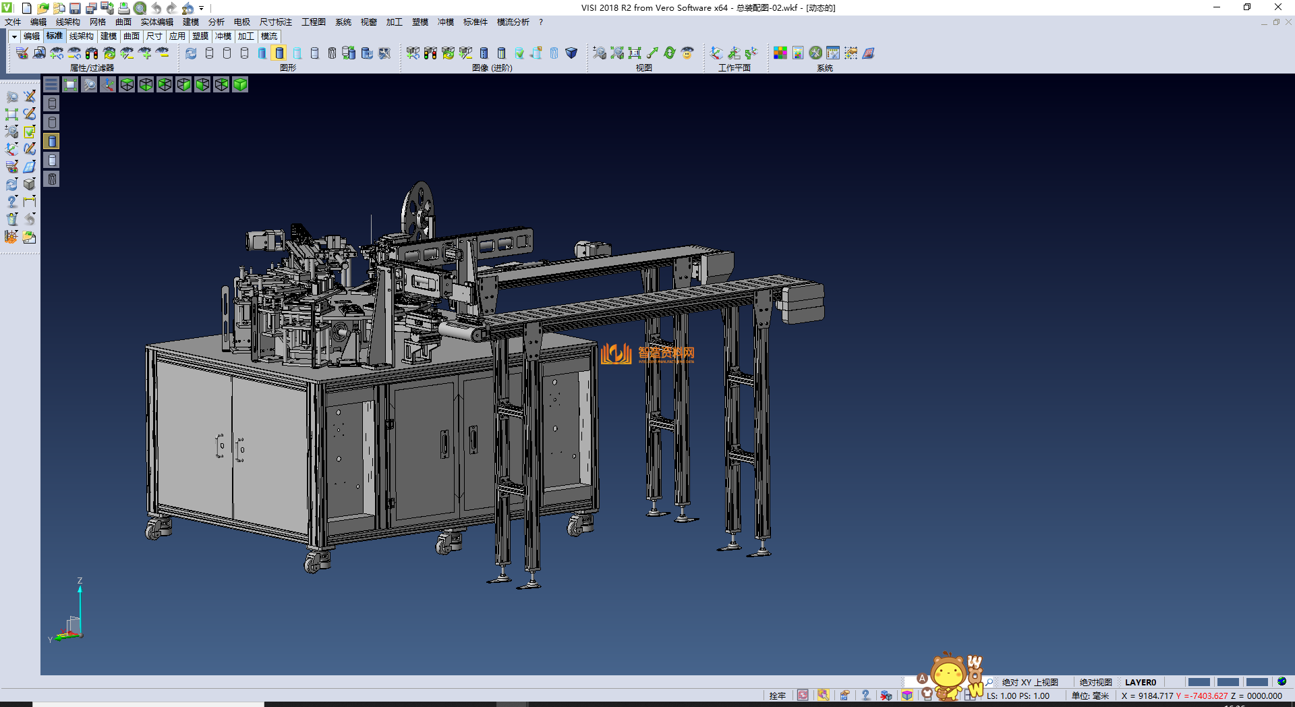Click the 绝对视图 status bar button
Viewport: 1295px width, 707px height.
tap(1095, 682)
